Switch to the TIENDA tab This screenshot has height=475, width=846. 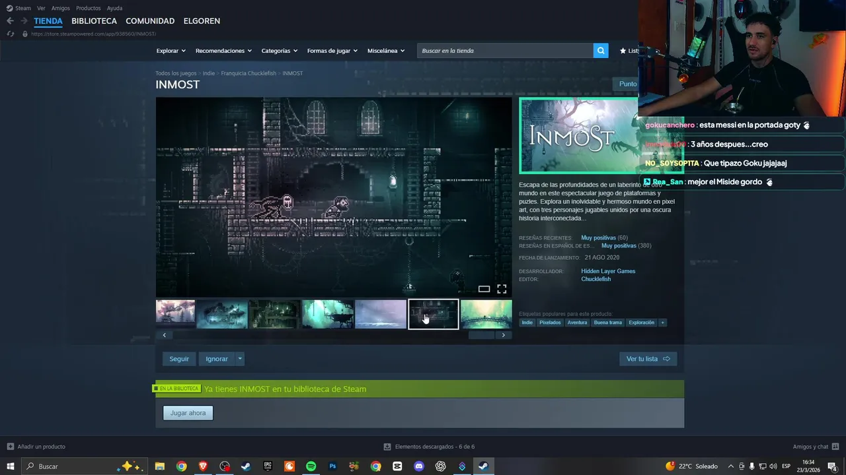[48, 21]
